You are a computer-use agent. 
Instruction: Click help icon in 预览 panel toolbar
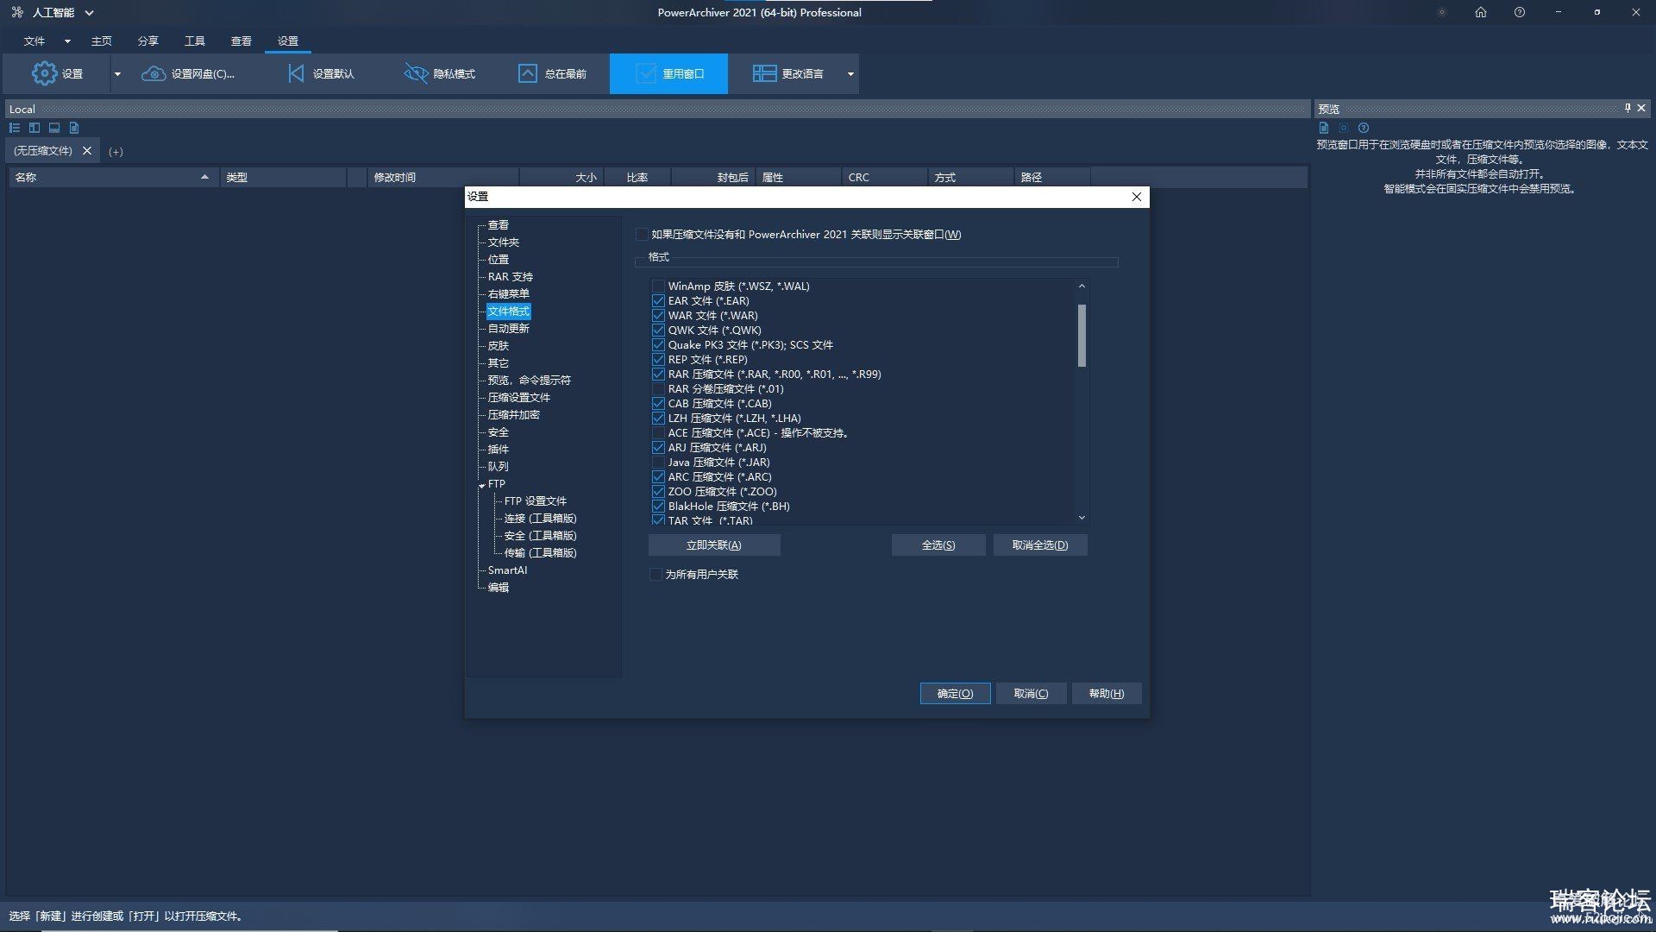point(1364,128)
